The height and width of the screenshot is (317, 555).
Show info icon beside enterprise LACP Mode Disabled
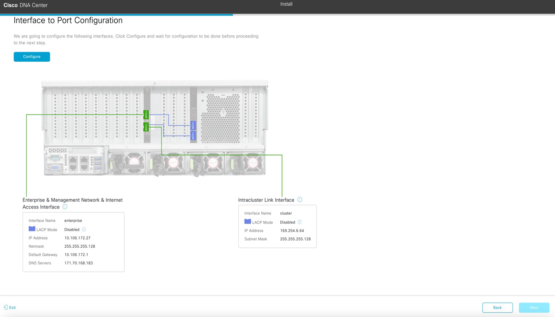[x=84, y=229]
